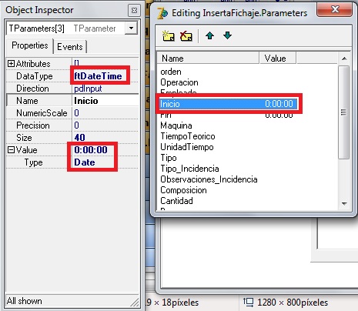The height and width of the screenshot is (311, 358).
Task: Collapse the Value property node
Action: click(11, 150)
